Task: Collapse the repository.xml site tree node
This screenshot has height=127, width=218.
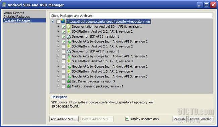Action: point(53,21)
